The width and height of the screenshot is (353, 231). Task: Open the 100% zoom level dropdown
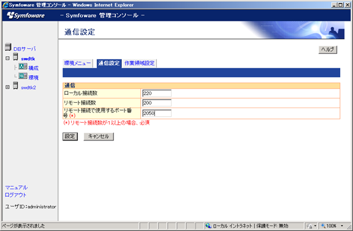(x=342, y=226)
